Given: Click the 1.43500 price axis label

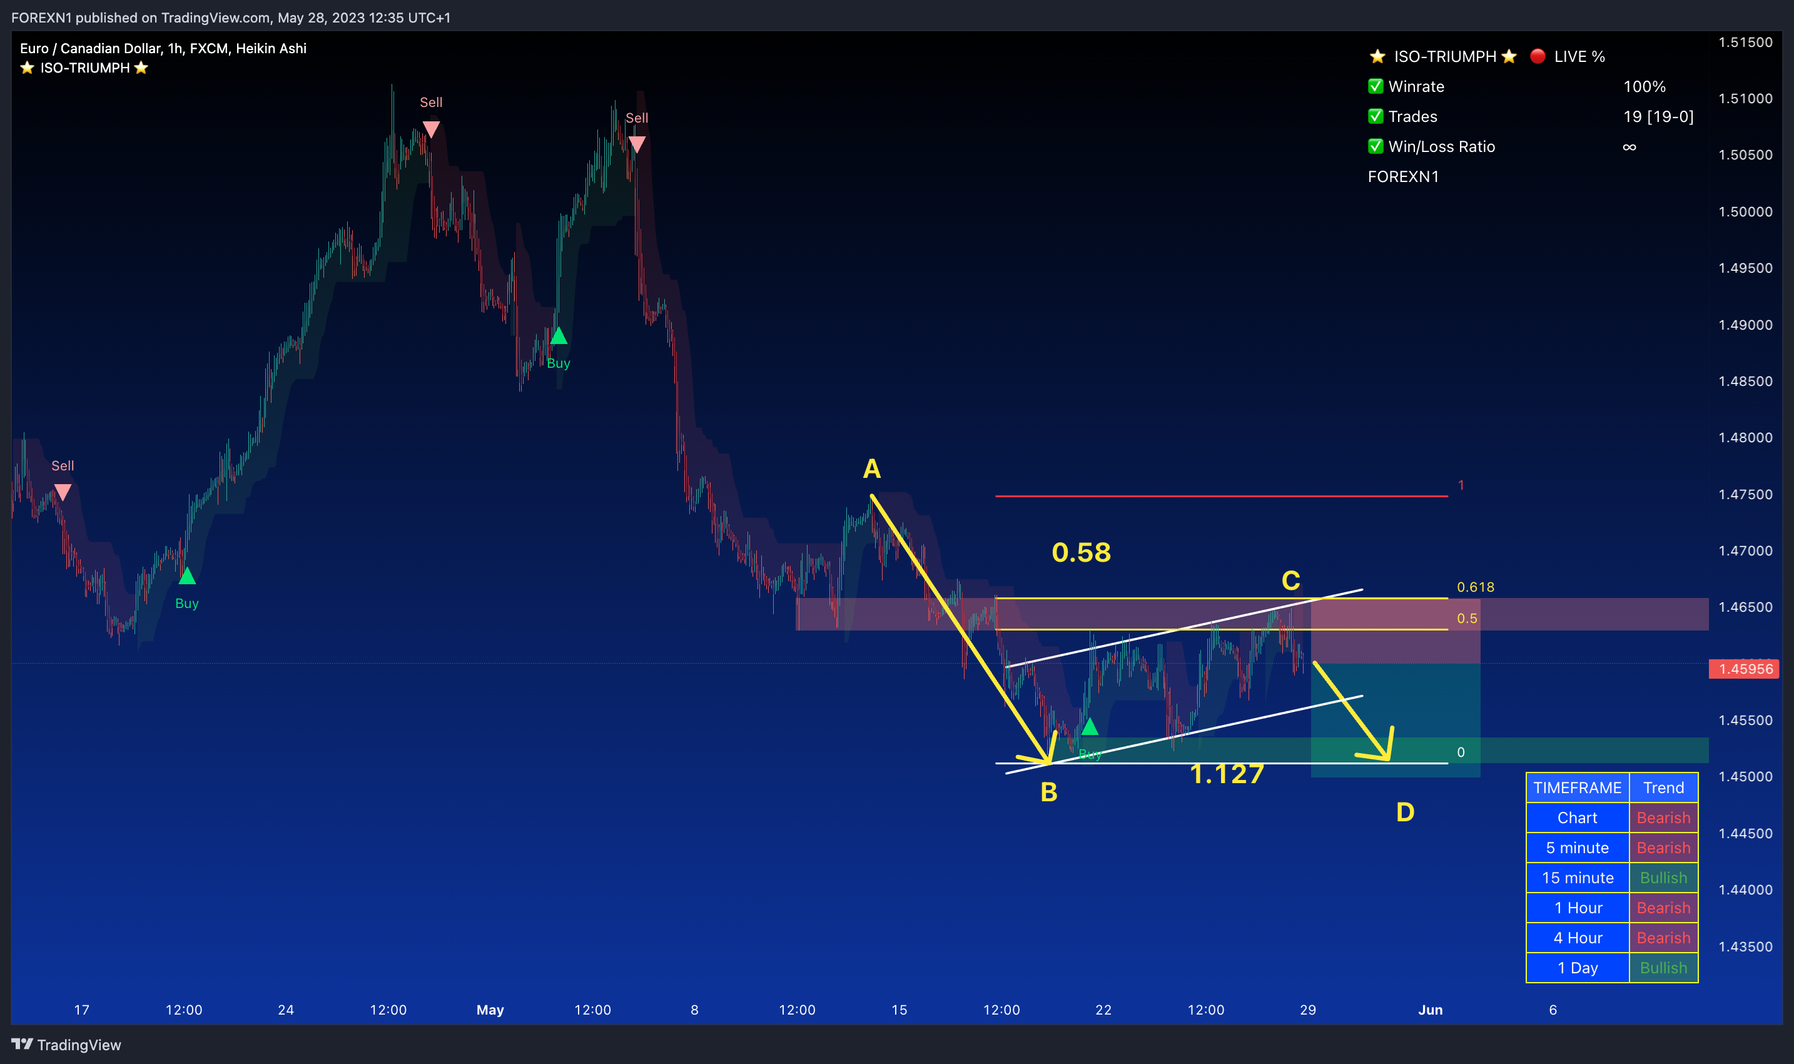Looking at the screenshot, I should pyautogui.click(x=1745, y=946).
